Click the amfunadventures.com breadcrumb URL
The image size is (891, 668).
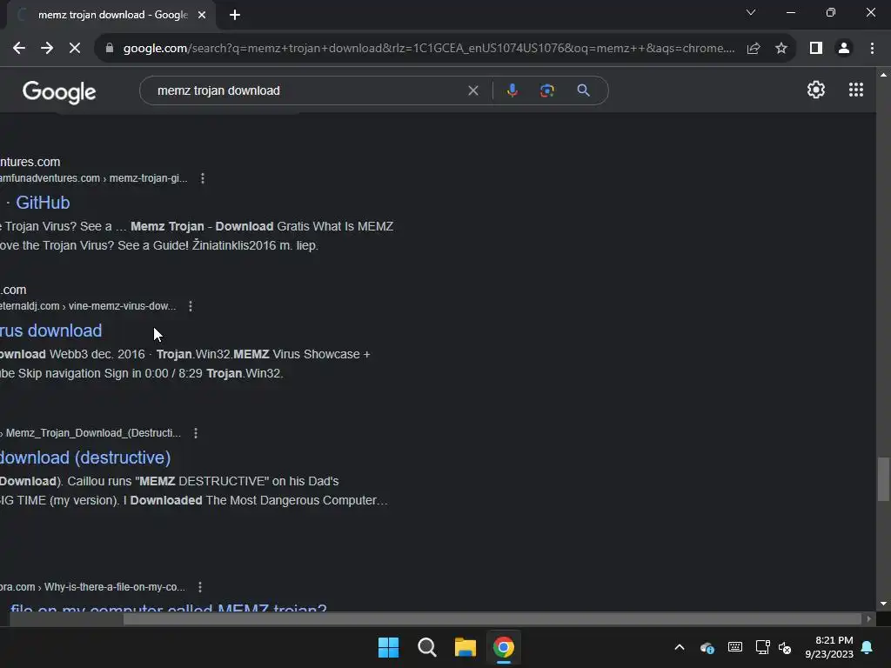(x=94, y=178)
